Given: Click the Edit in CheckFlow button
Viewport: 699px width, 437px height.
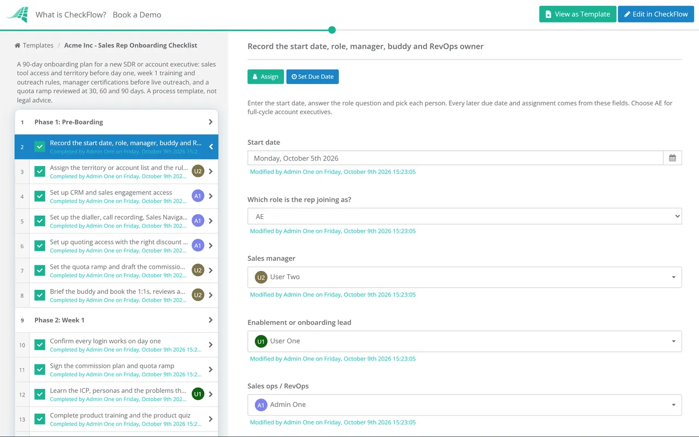Looking at the screenshot, I should click(x=656, y=14).
